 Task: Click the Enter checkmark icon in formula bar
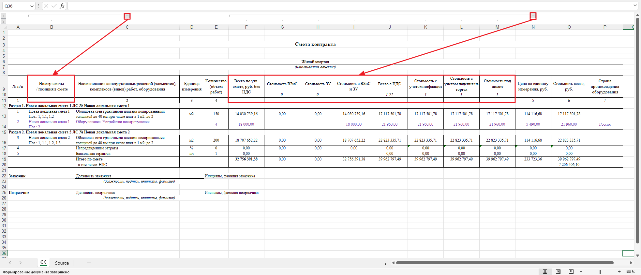(x=54, y=6)
